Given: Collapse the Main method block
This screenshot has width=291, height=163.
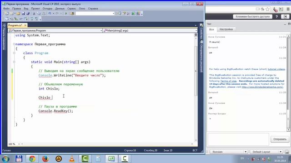Looking at the screenshot, I should (x=14, y=62).
